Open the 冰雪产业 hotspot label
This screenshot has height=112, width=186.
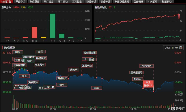pos(87,66)
